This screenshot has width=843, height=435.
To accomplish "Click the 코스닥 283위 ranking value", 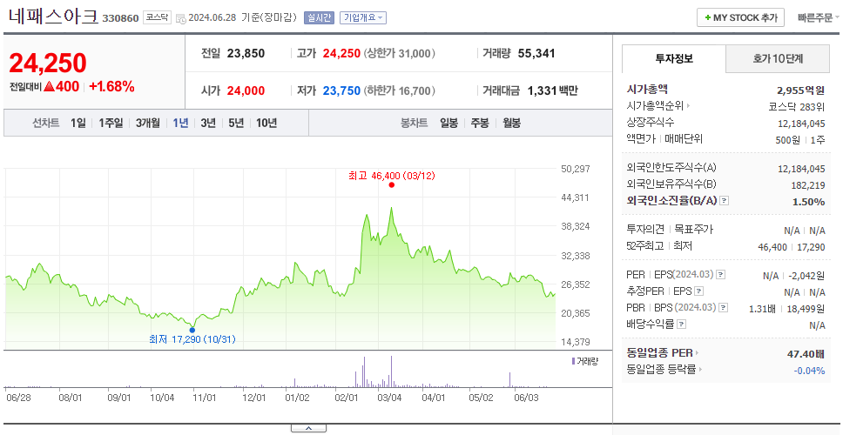I will click(x=797, y=106).
